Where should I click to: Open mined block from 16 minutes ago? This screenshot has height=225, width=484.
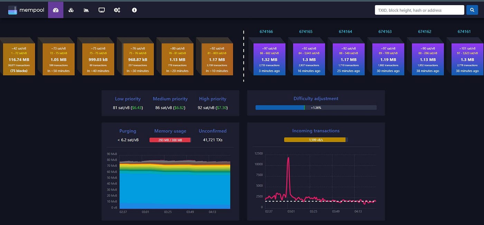coord(309,59)
